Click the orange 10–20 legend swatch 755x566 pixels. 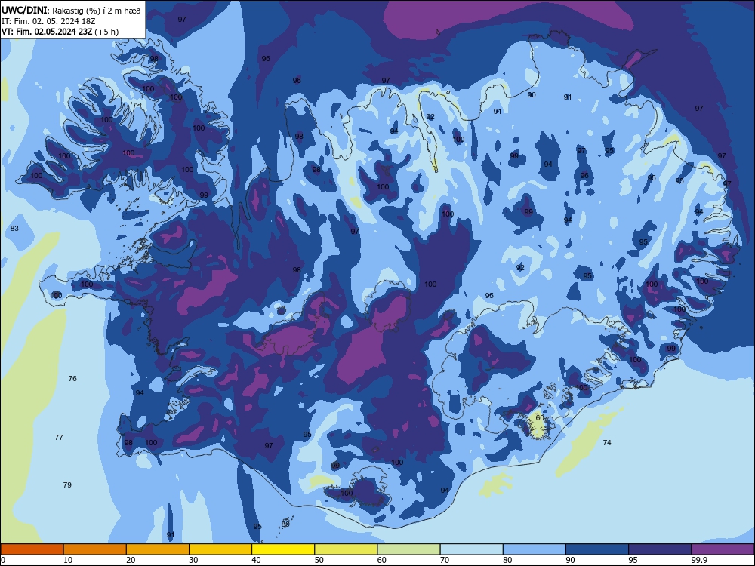coord(95,549)
